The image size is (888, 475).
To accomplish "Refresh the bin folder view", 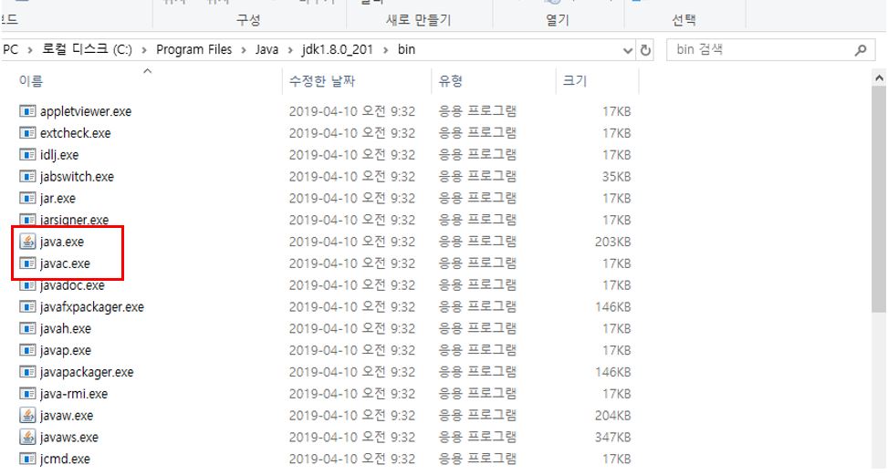I will pyautogui.click(x=645, y=50).
